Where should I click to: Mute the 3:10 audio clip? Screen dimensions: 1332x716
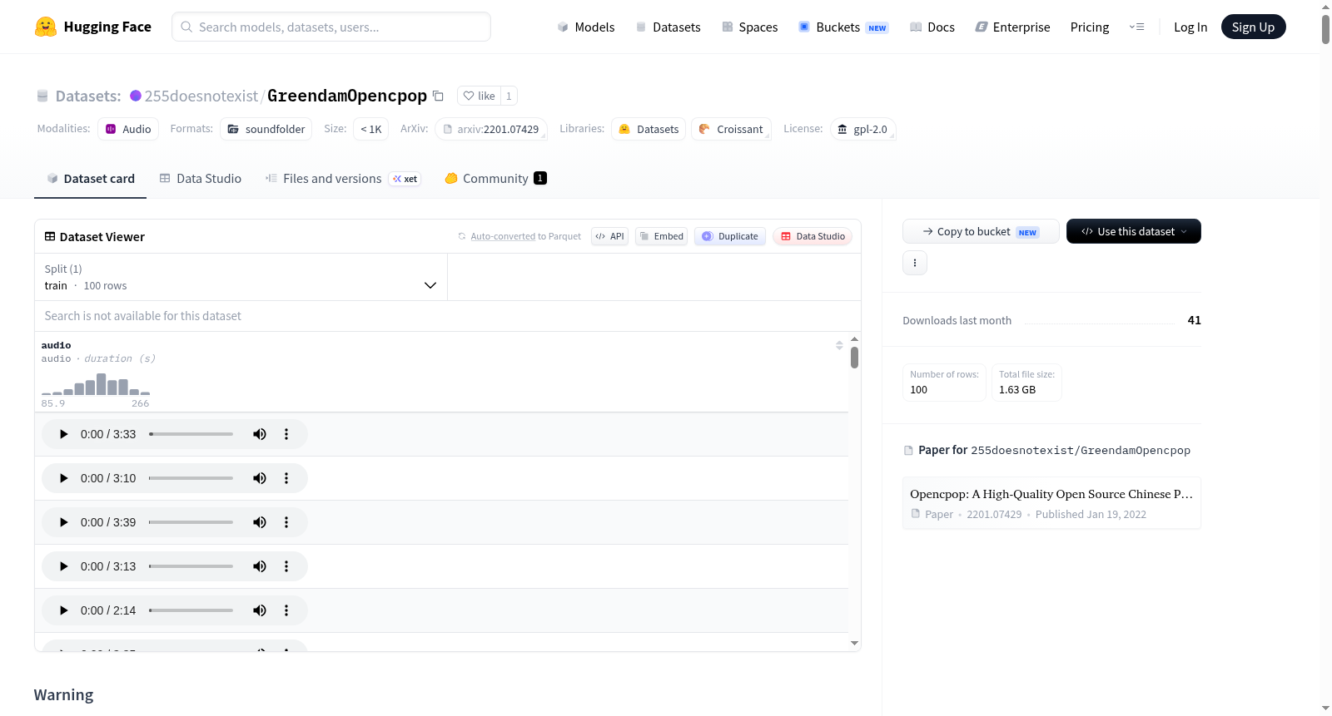click(260, 478)
